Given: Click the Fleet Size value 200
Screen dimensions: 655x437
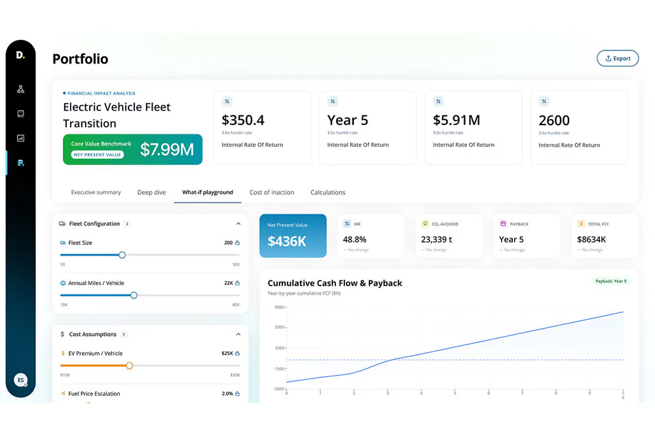Looking at the screenshot, I should coord(228,242).
